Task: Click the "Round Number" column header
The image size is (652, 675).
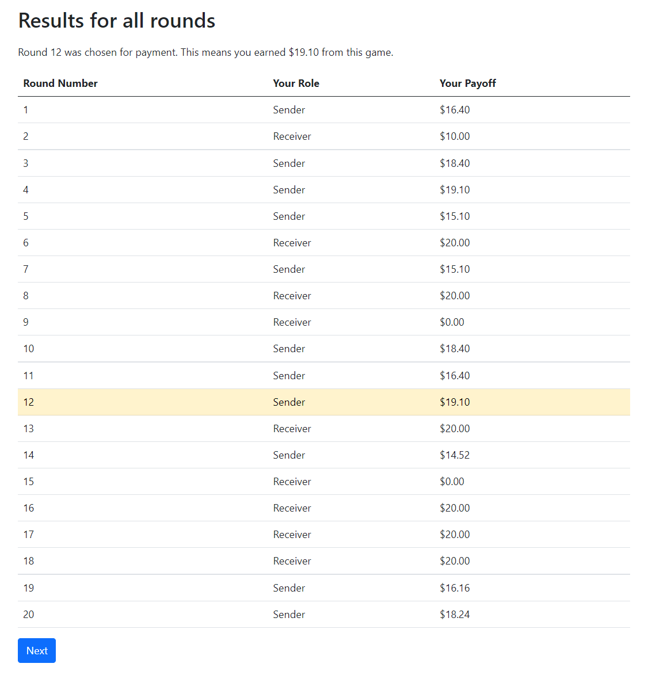Action: click(60, 83)
